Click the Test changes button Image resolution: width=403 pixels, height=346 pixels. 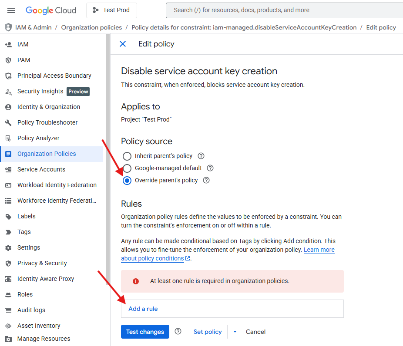click(x=145, y=332)
